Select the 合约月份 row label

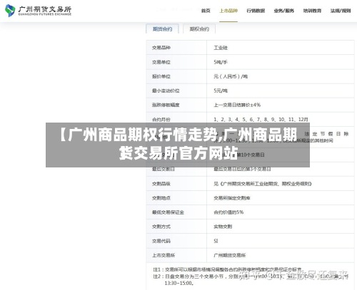point(161,120)
